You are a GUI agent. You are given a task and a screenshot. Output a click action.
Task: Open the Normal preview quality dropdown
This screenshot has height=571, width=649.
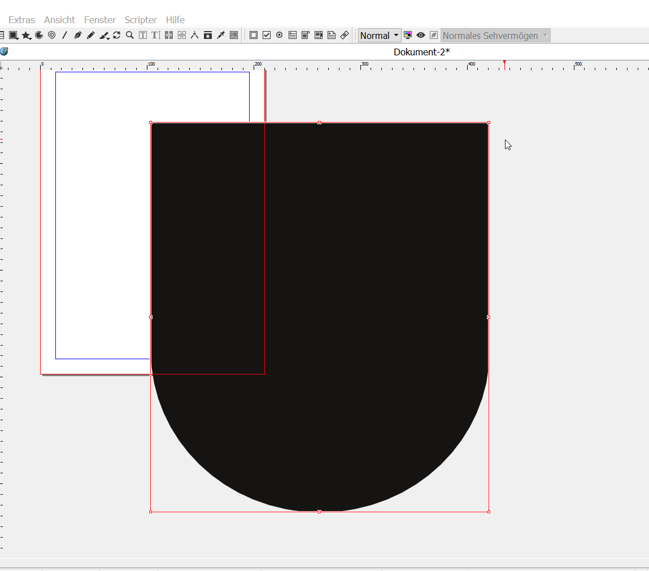tap(380, 36)
